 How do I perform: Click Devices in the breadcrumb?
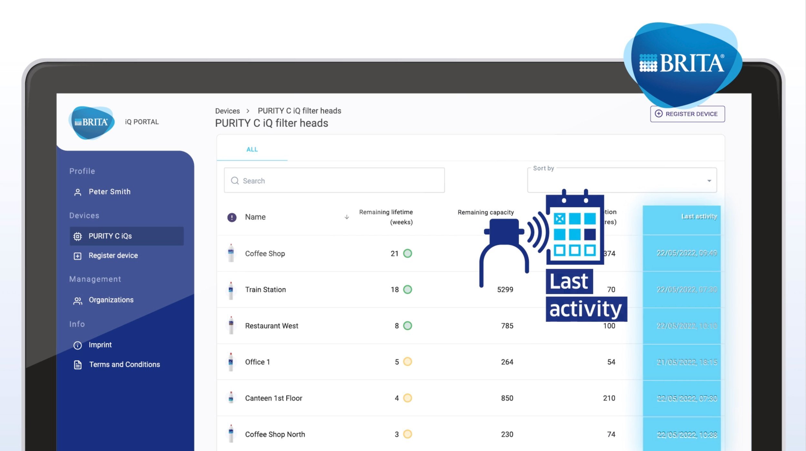pos(227,111)
